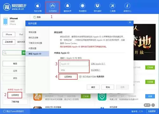Click the iPhone6 device name text
Image resolution: width=159 pixels, height=114 pixels.
point(14,18)
